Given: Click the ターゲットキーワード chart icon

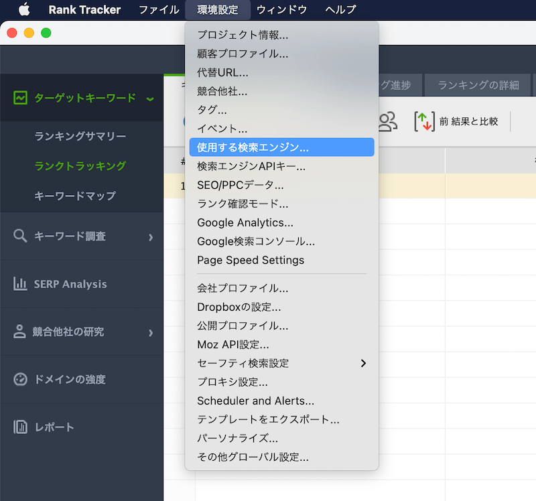Looking at the screenshot, I should 20,98.
